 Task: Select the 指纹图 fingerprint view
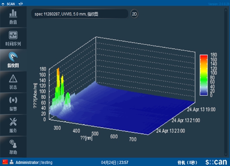pyautogui.click(x=13, y=60)
